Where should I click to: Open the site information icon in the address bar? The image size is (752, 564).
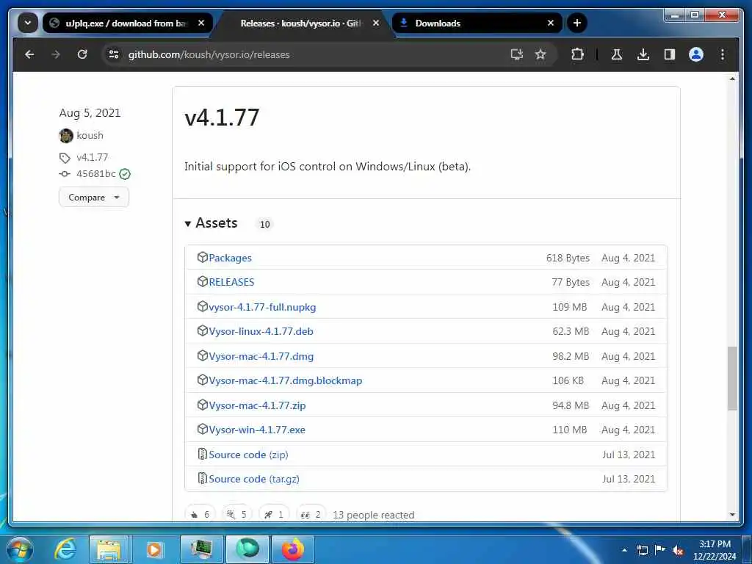[x=114, y=54]
